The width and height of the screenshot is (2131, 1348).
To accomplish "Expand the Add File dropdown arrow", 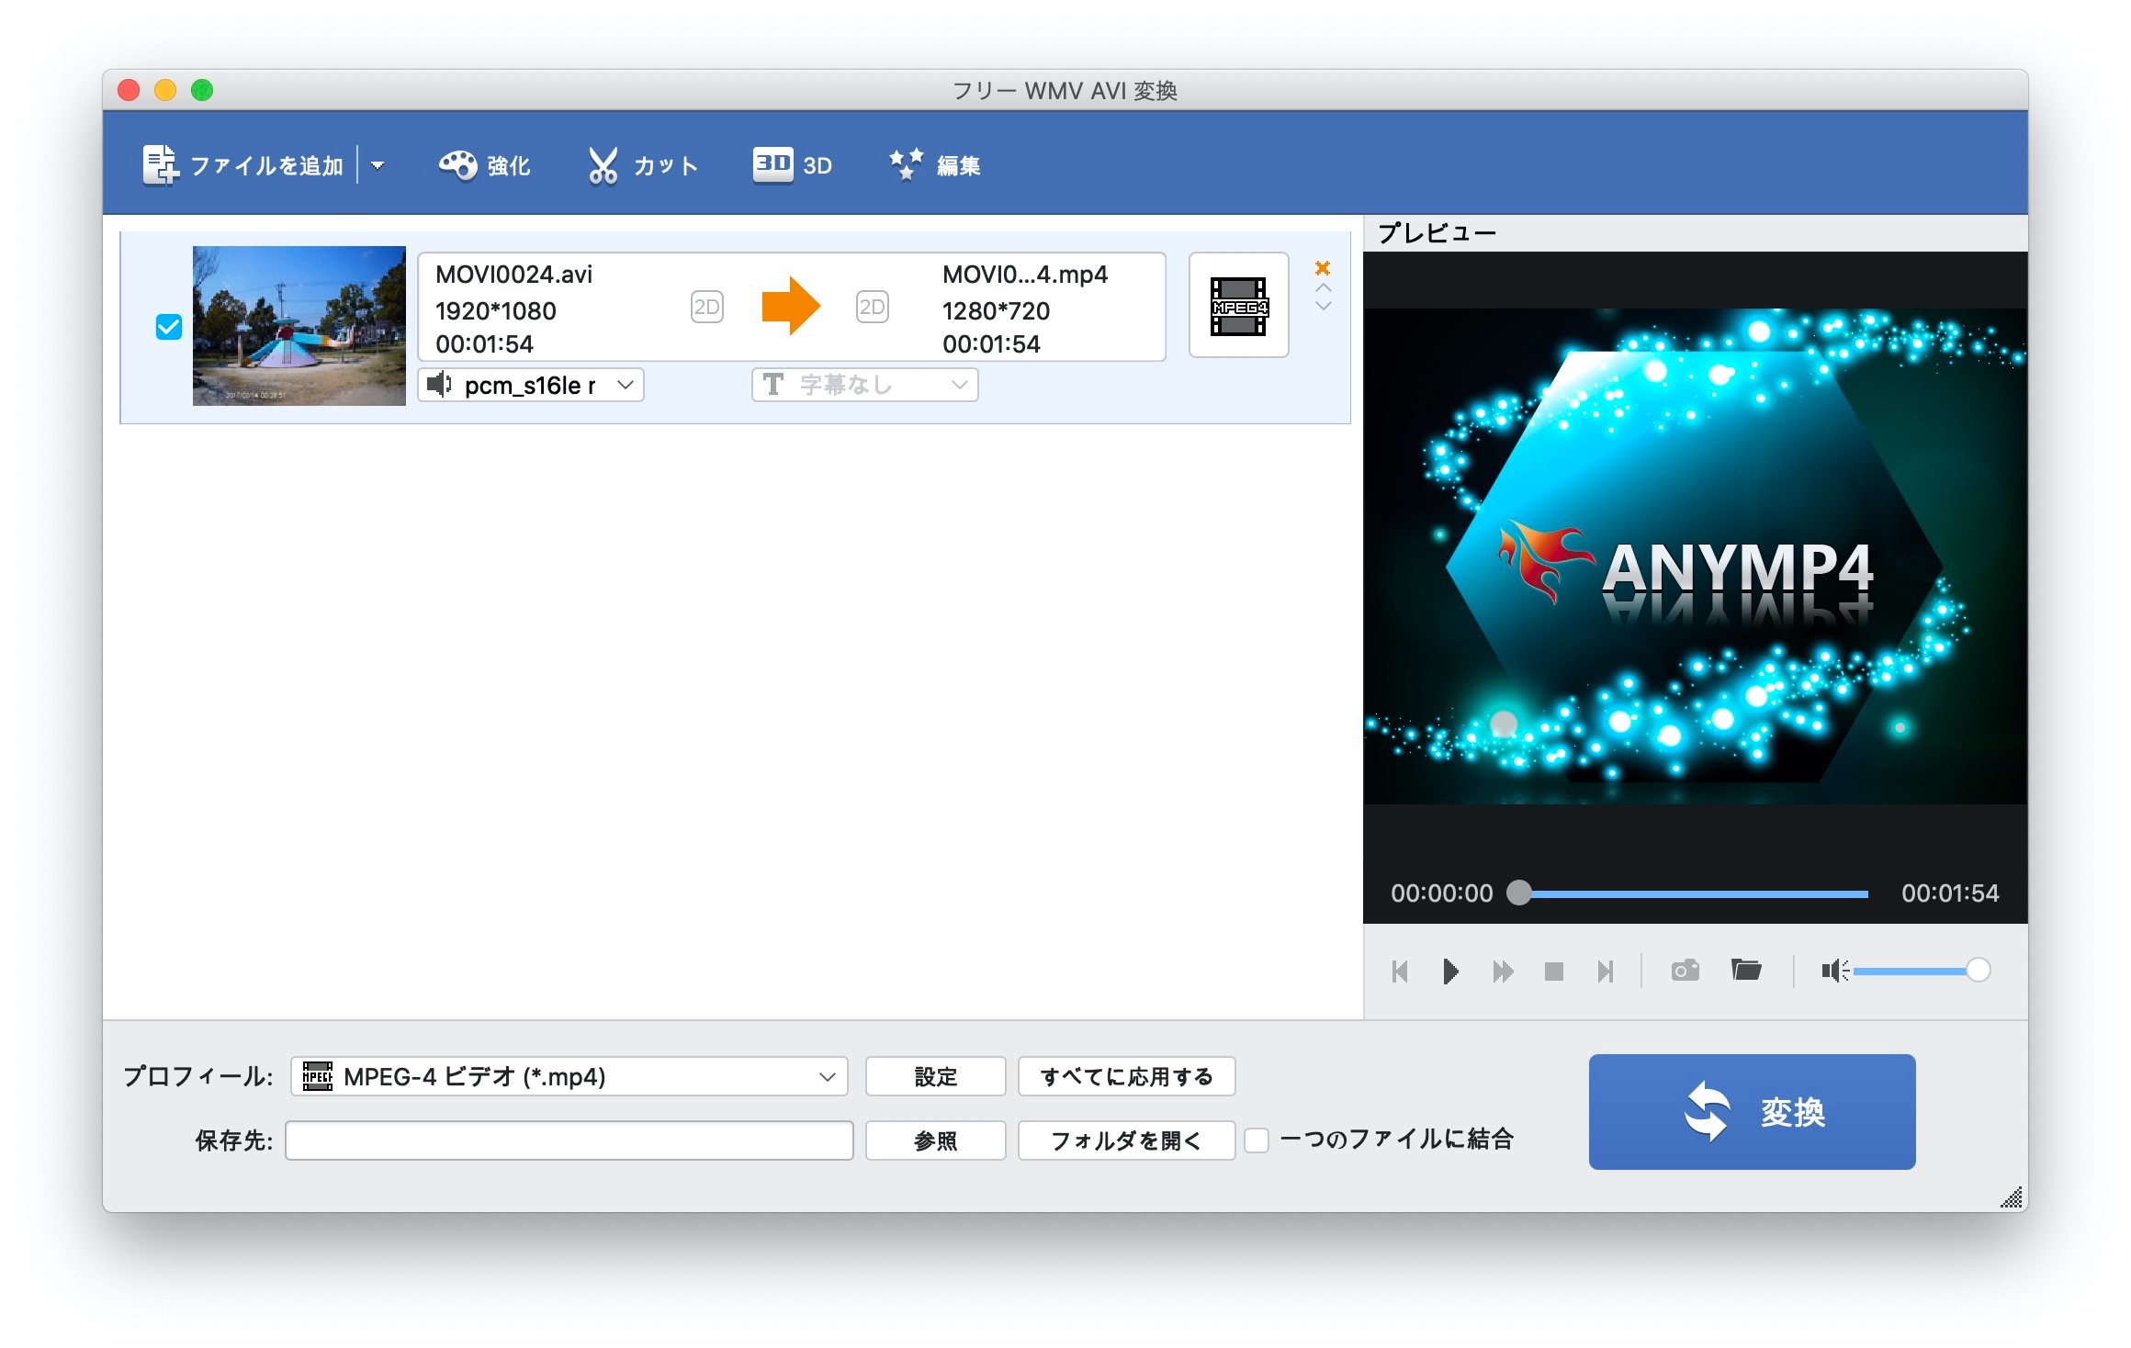I will [x=378, y=165].
